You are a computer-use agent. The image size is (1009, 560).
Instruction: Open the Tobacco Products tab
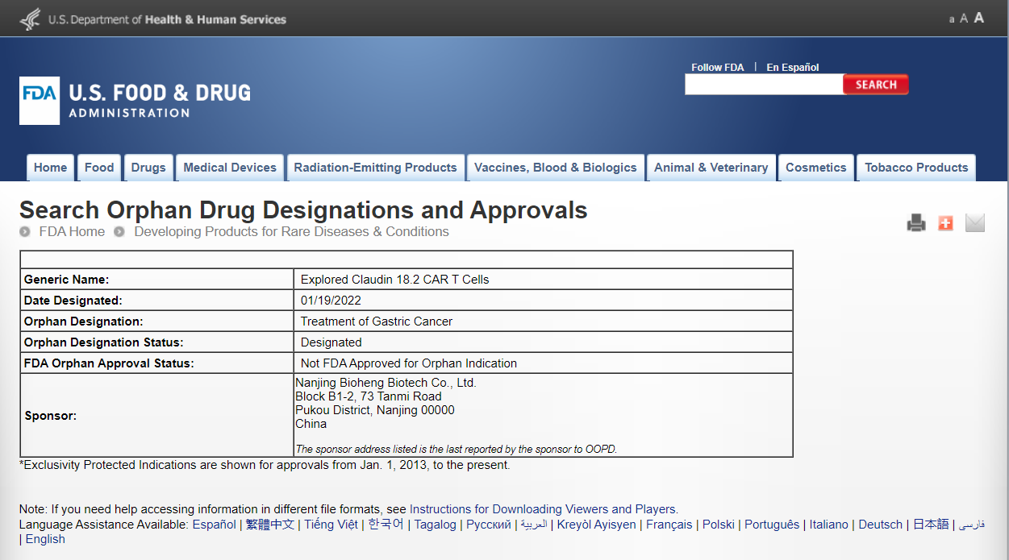[x=916, y=168]
